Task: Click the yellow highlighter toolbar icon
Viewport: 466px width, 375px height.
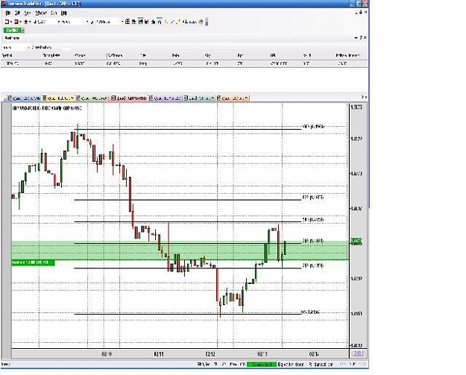Action: click(177, 22)
